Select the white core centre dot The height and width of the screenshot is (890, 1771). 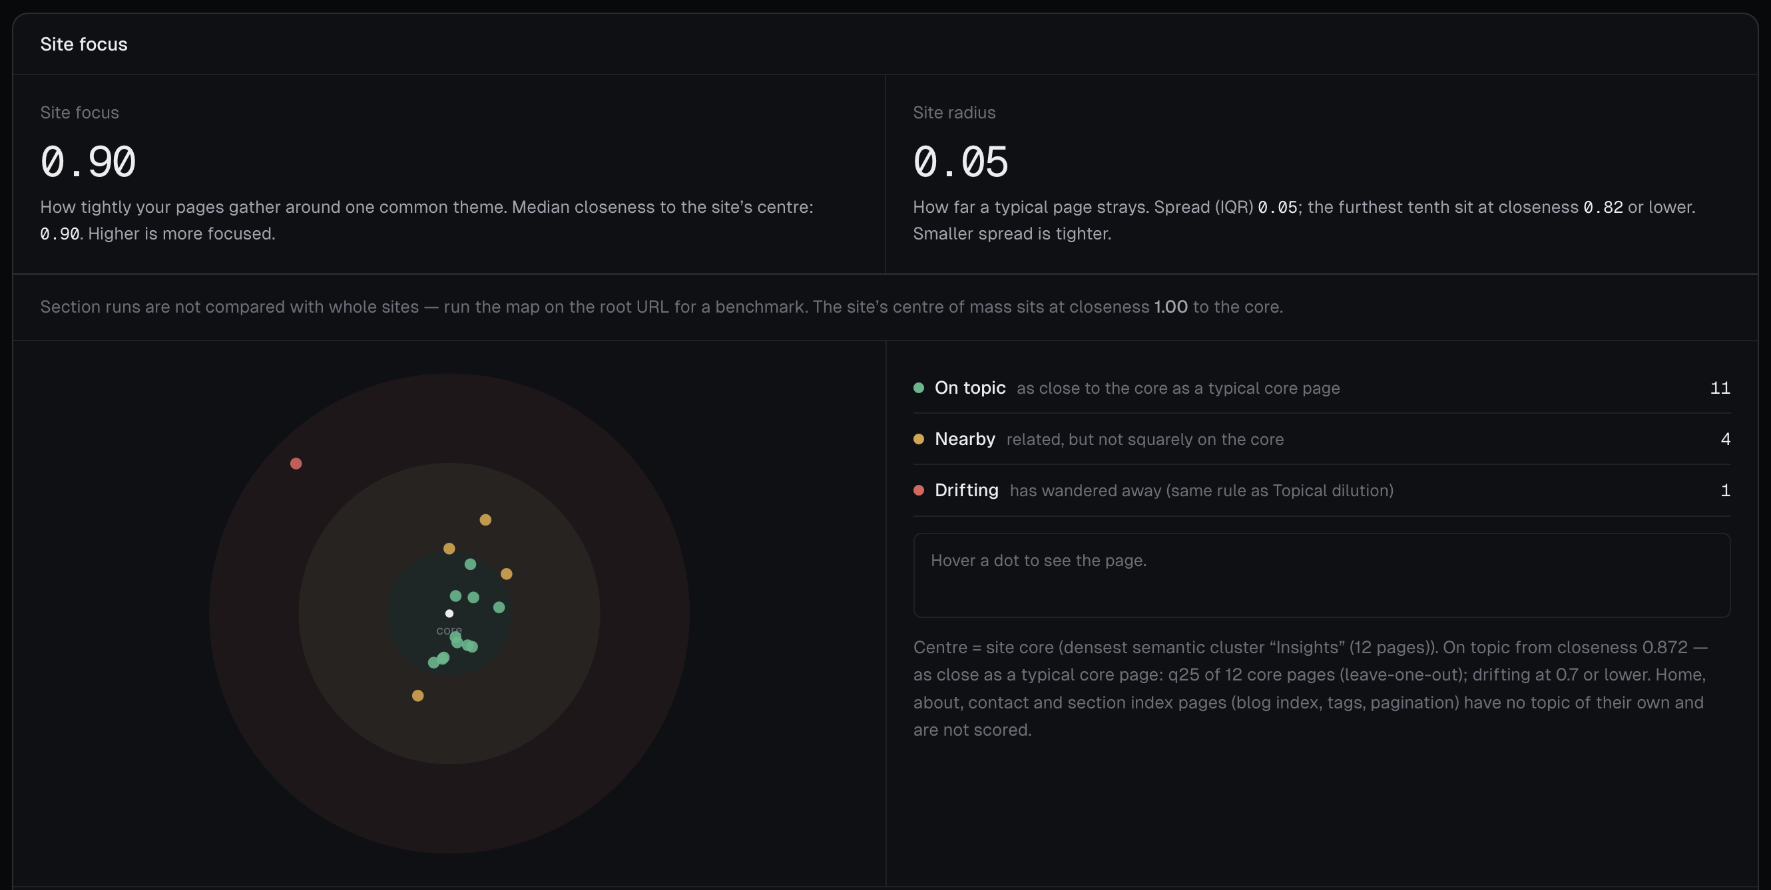tap(449, 613)
